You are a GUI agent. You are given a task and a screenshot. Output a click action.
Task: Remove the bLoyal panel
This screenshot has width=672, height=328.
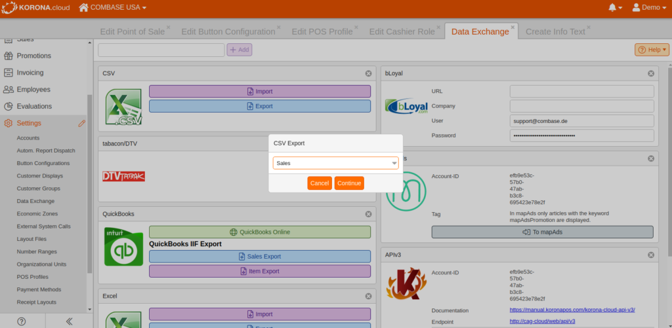[651, 73]
